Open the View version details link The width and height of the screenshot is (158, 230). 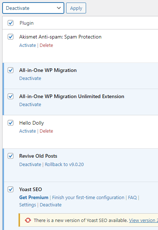pos(143,220)
